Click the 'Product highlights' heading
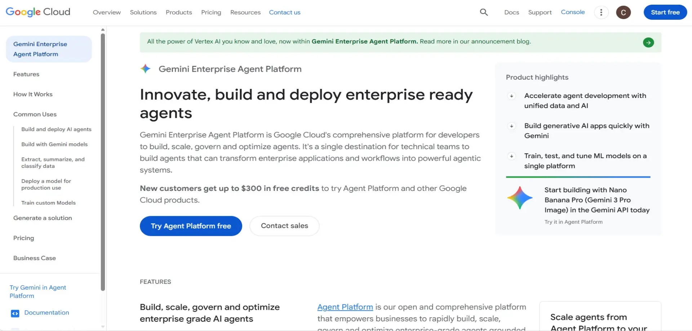The image size is (692, 331). [x=537, y=77]
